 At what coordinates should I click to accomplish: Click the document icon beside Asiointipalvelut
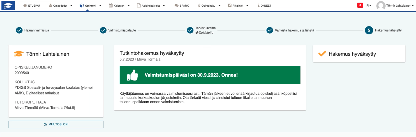tap(139, 6)
